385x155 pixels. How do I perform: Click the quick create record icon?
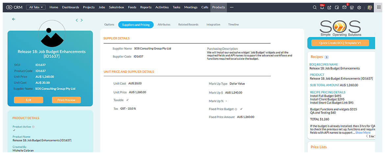click(329, 7)
